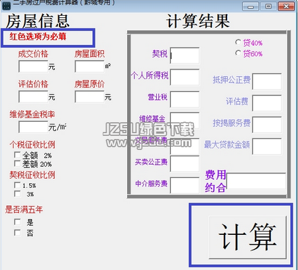Click the 按揭服务费 result field
The height and width of the screenshot is (270, 298).
267,125
